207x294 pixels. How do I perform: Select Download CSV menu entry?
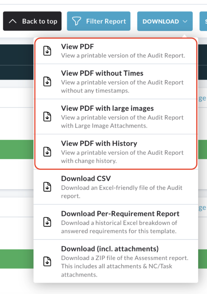click(116, 187)
